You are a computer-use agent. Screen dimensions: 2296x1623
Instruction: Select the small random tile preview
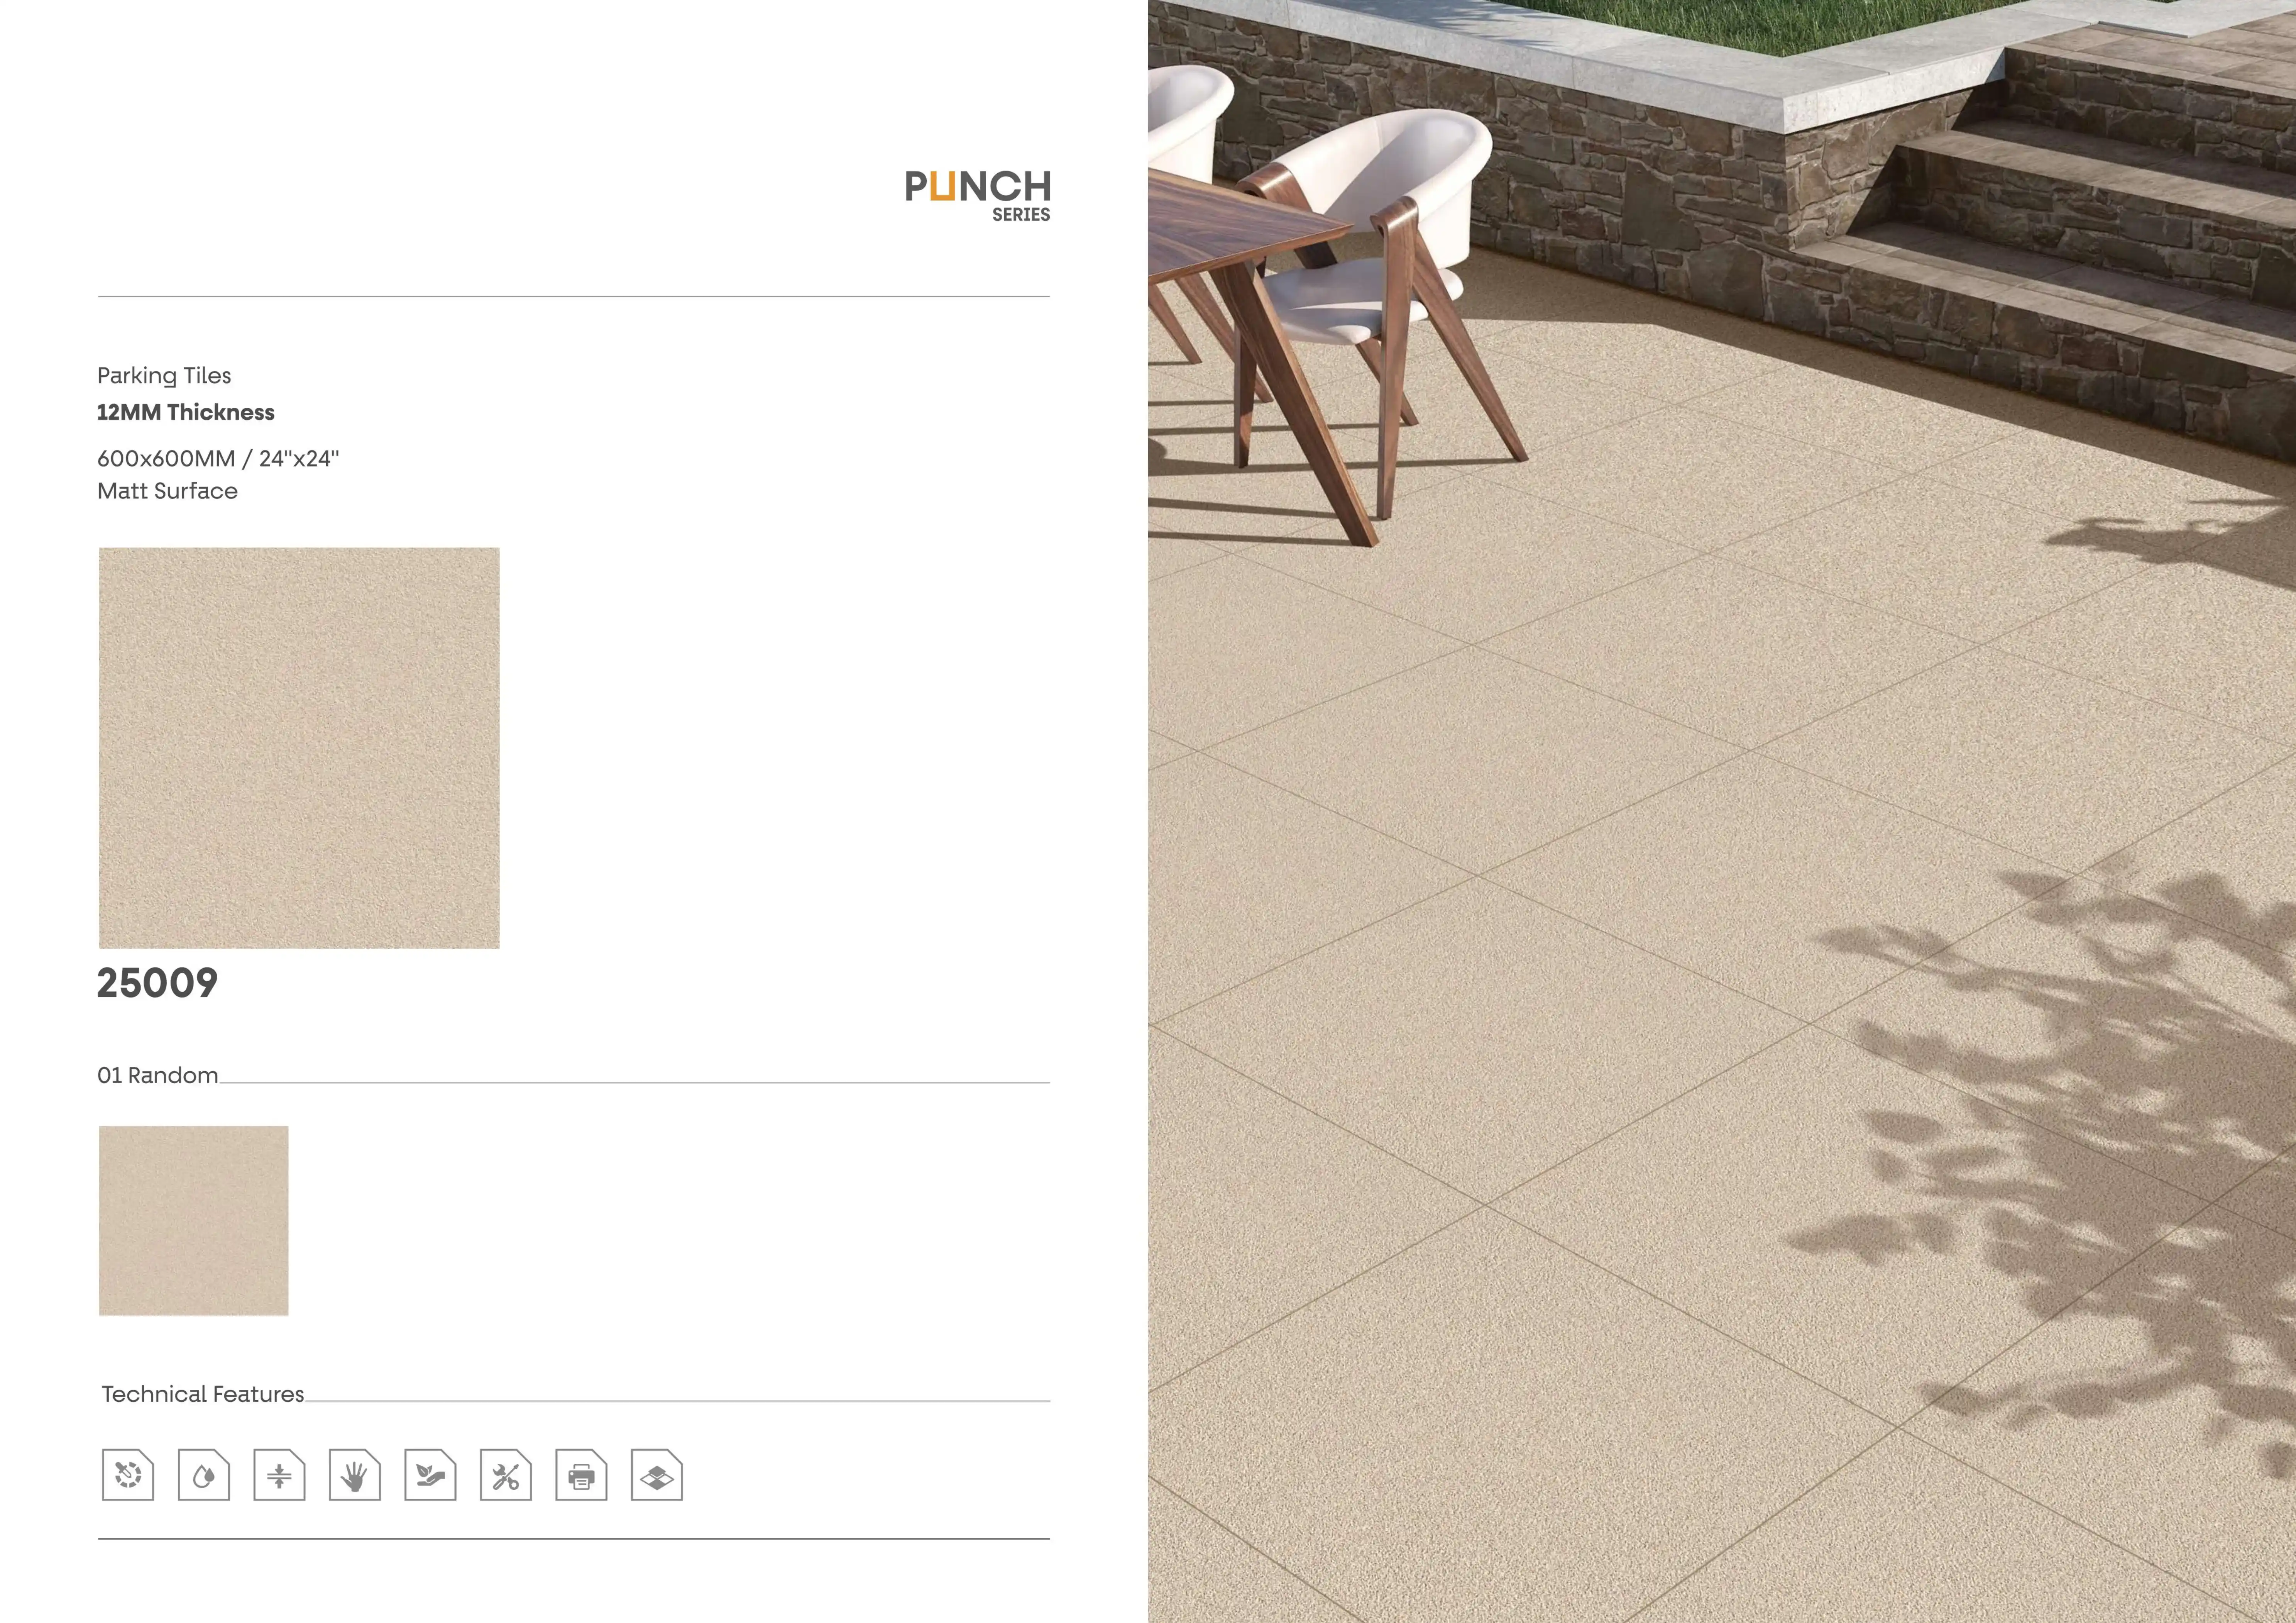point(193,1220)
